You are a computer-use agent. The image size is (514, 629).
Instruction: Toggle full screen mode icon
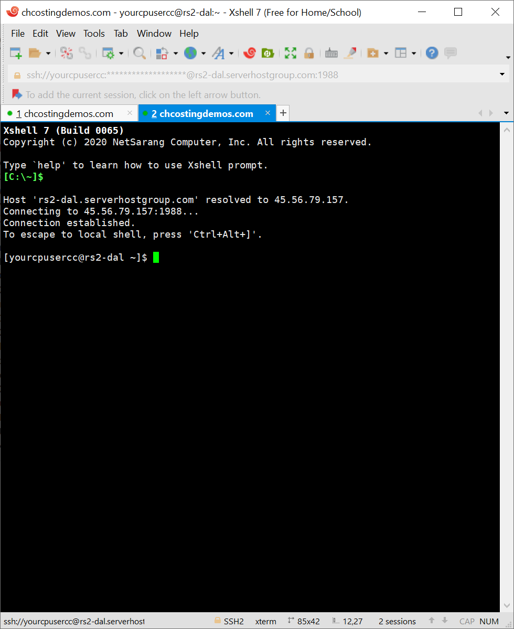[x=290, y=53]
